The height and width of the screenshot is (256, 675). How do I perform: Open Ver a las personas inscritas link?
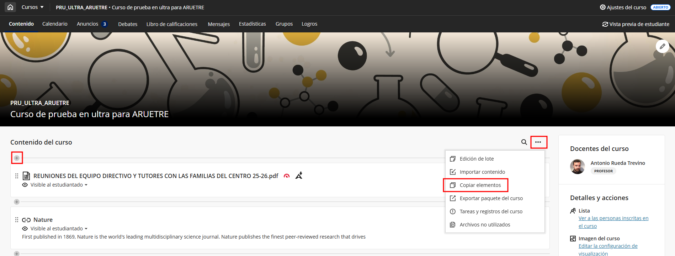click(x=613, y=222)
